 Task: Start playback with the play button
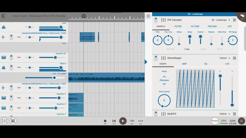tap(123, 121)
